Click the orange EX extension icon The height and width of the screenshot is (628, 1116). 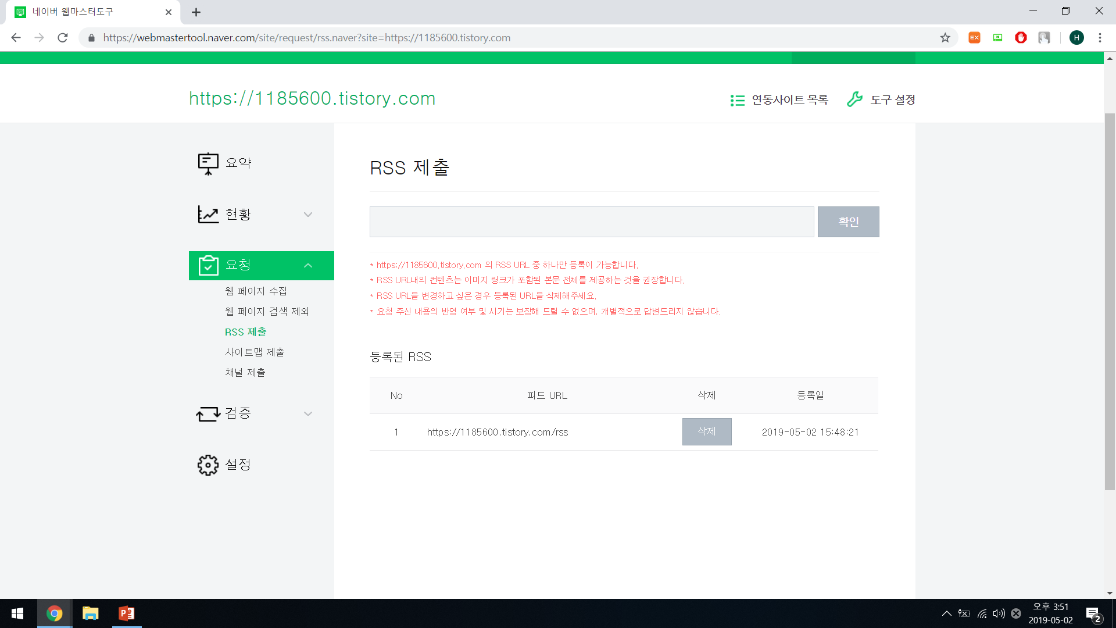coord(974,38)
